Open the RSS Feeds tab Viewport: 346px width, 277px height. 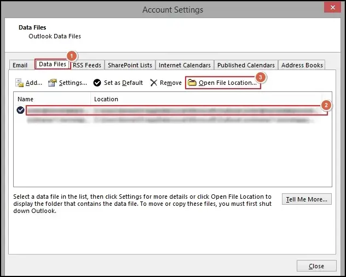click(87, 65)
